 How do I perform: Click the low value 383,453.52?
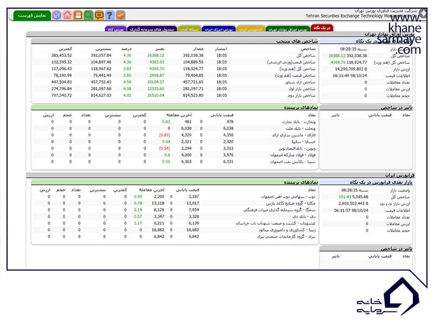click(61, 56)
